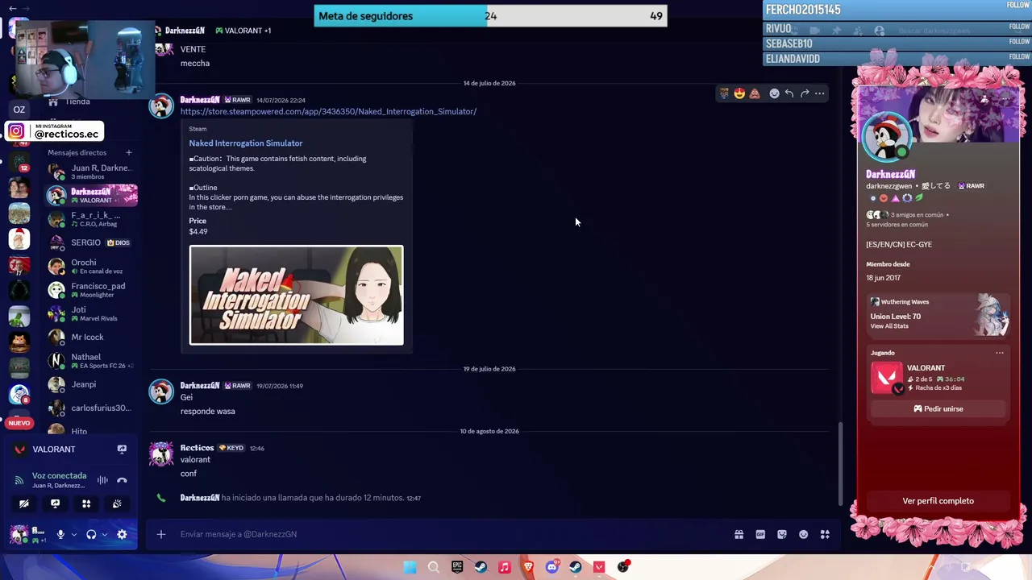Open the Orochi direct message
This screenshot has height=580, width=1032.
pyautogui.click(x=91, y=266)
